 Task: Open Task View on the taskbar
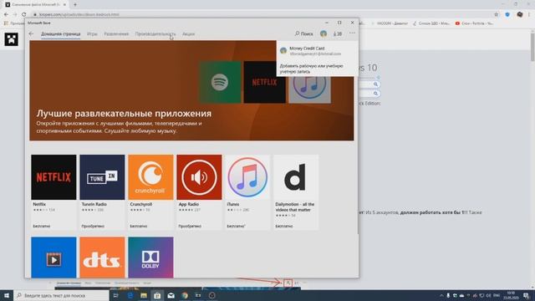pyautogui.click(x=115, y=295)
